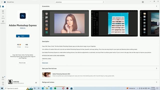
Task: Open the landscape screenshot thumbnail at right
Action: [x=149, y=23]
